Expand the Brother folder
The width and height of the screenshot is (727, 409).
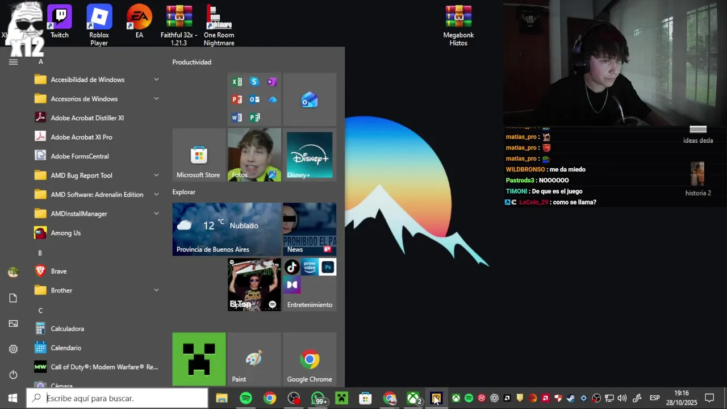97,290
